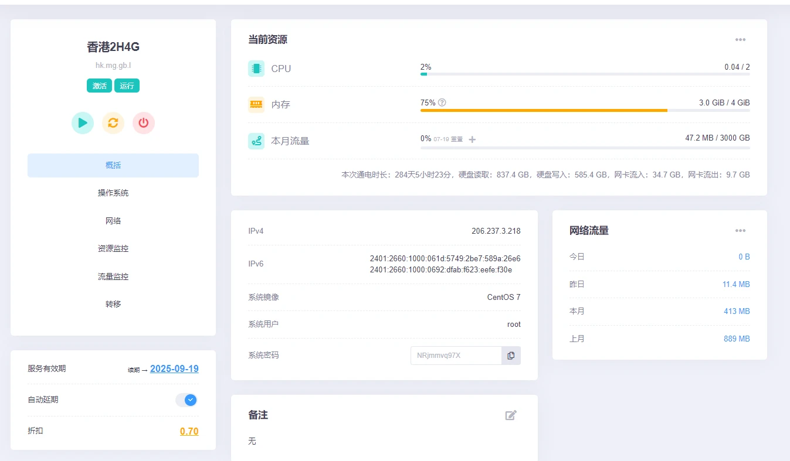Click the CPU chip icon
The width and height of the screenshot is (790, 461).
click(x=256, y=69)
